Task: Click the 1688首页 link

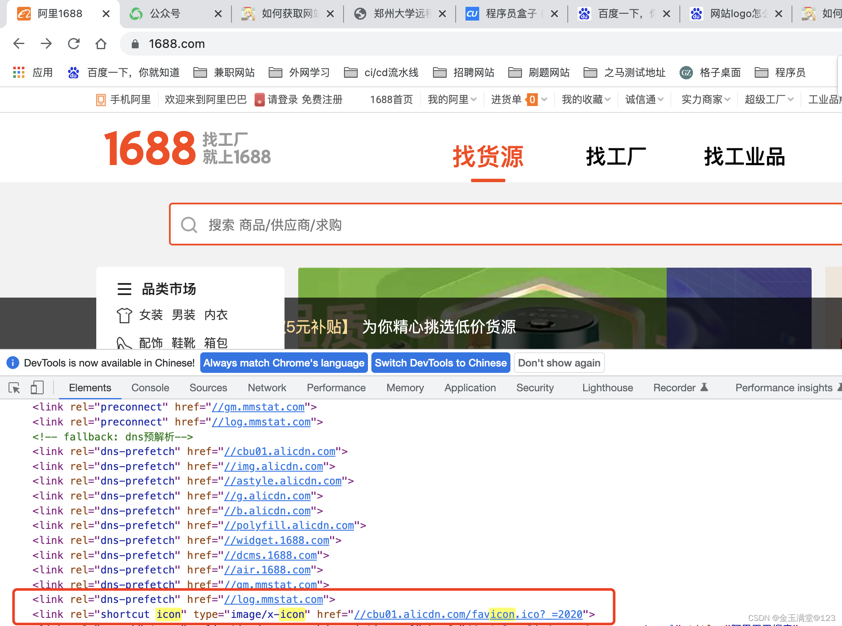Action: click(391, 100)
